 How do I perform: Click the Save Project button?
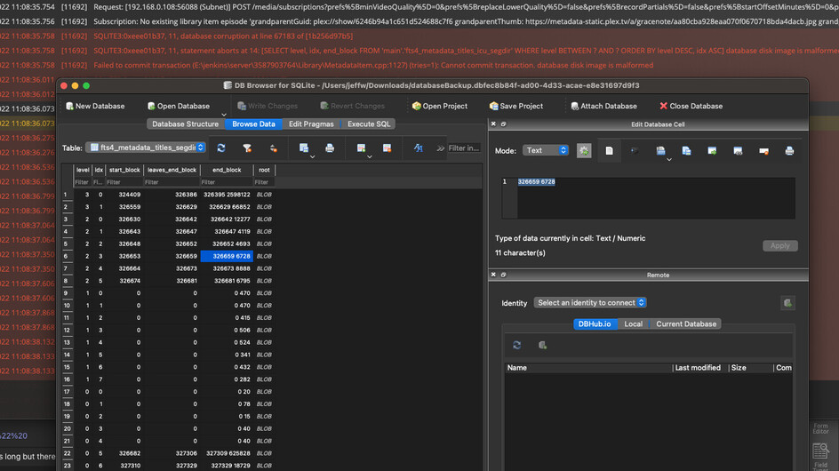(x=516, y=106)
